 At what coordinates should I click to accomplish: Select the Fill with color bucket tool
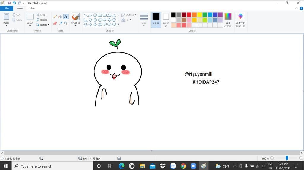60,17
